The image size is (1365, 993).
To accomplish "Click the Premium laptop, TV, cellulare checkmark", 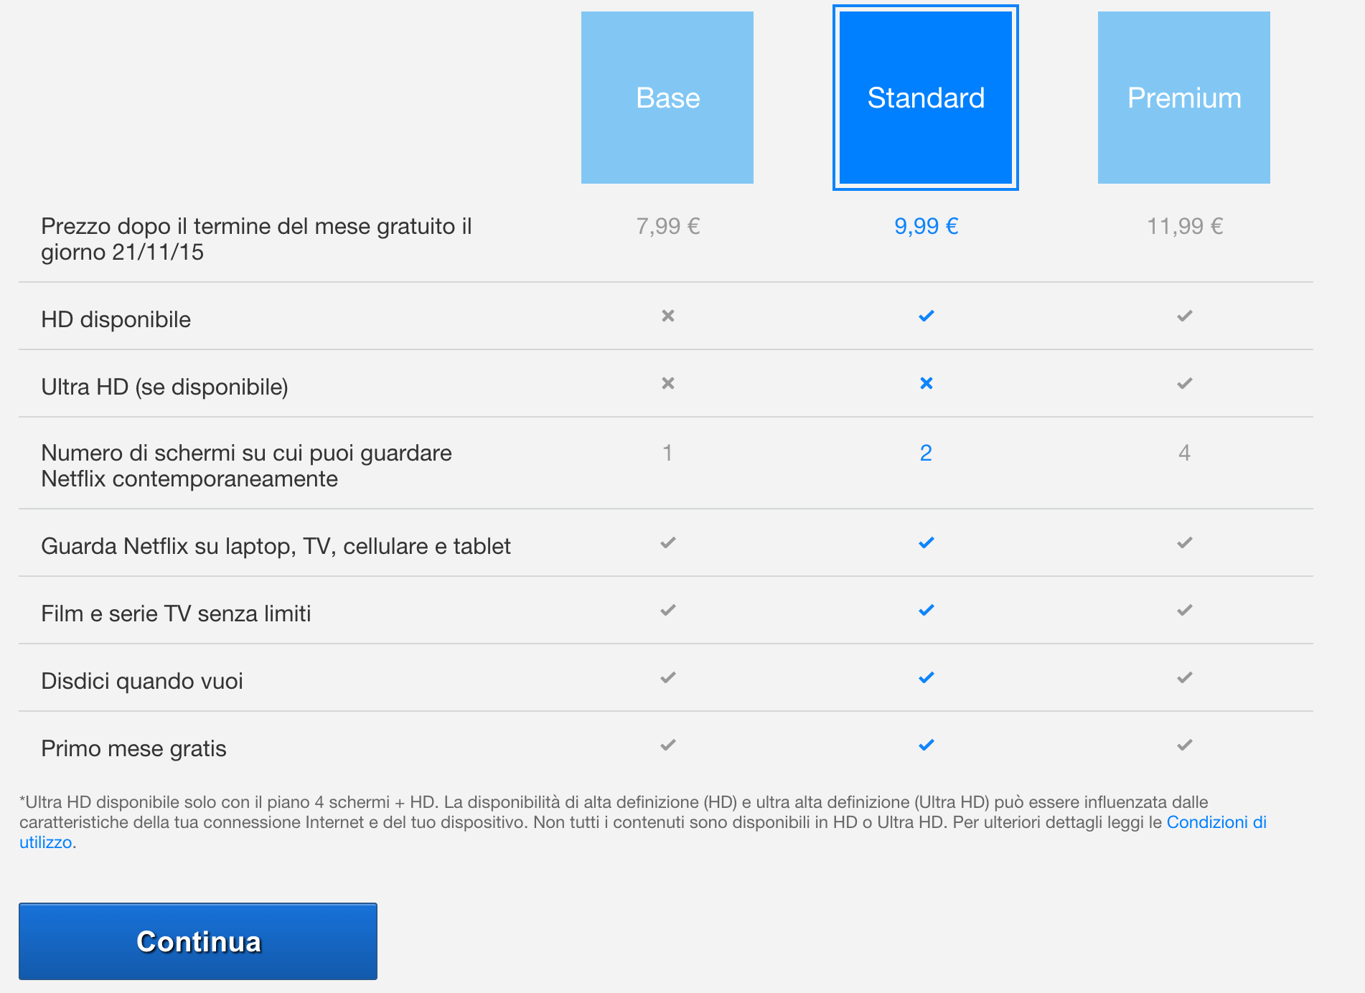I will [x=1185, y=542].
